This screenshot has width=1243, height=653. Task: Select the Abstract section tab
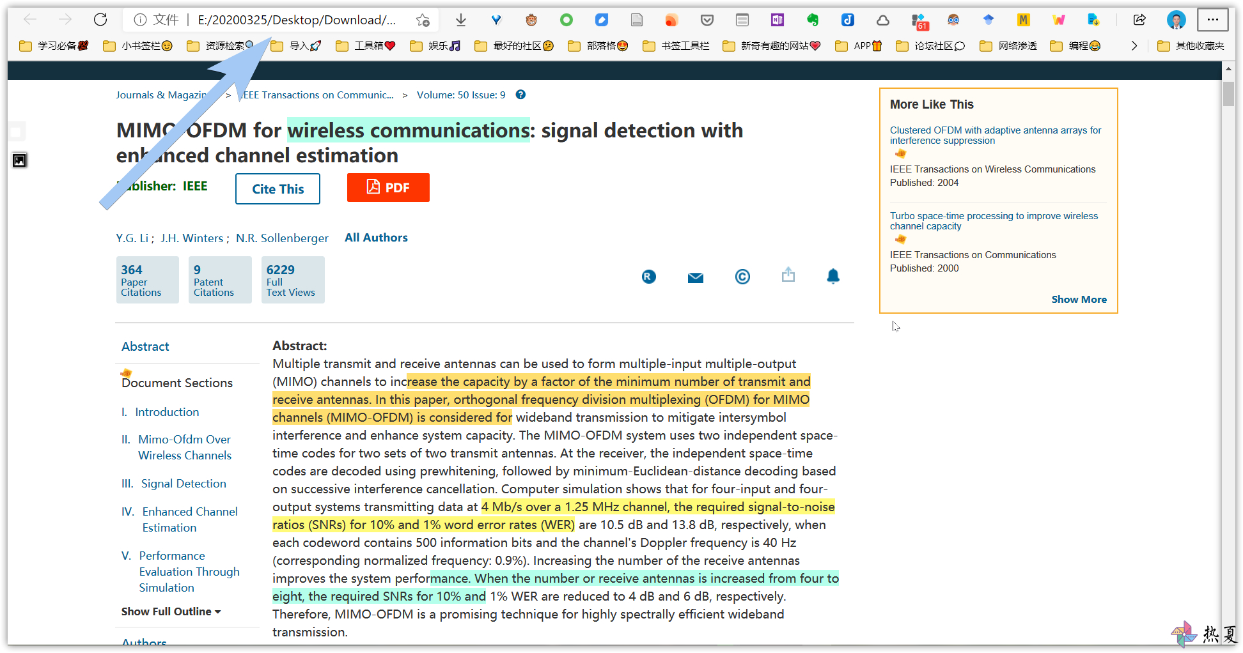click(x=146, y=346)
